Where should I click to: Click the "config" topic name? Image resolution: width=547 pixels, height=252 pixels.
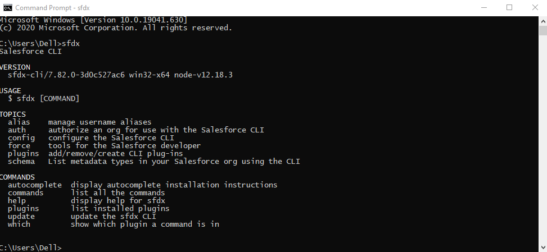[21, 138]
